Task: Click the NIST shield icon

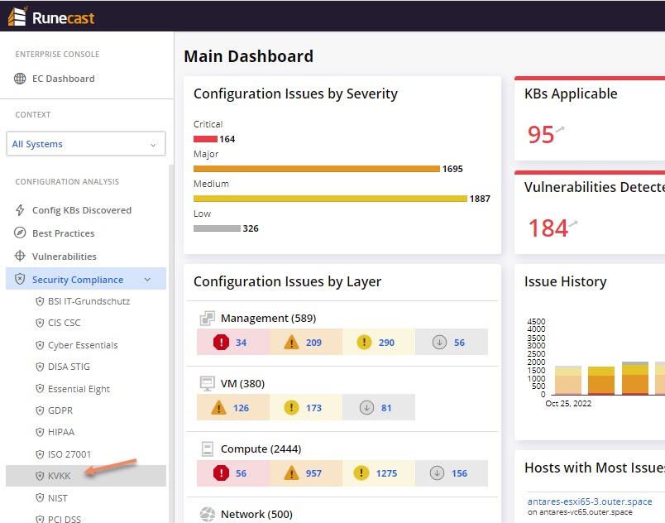Action: 40,497
